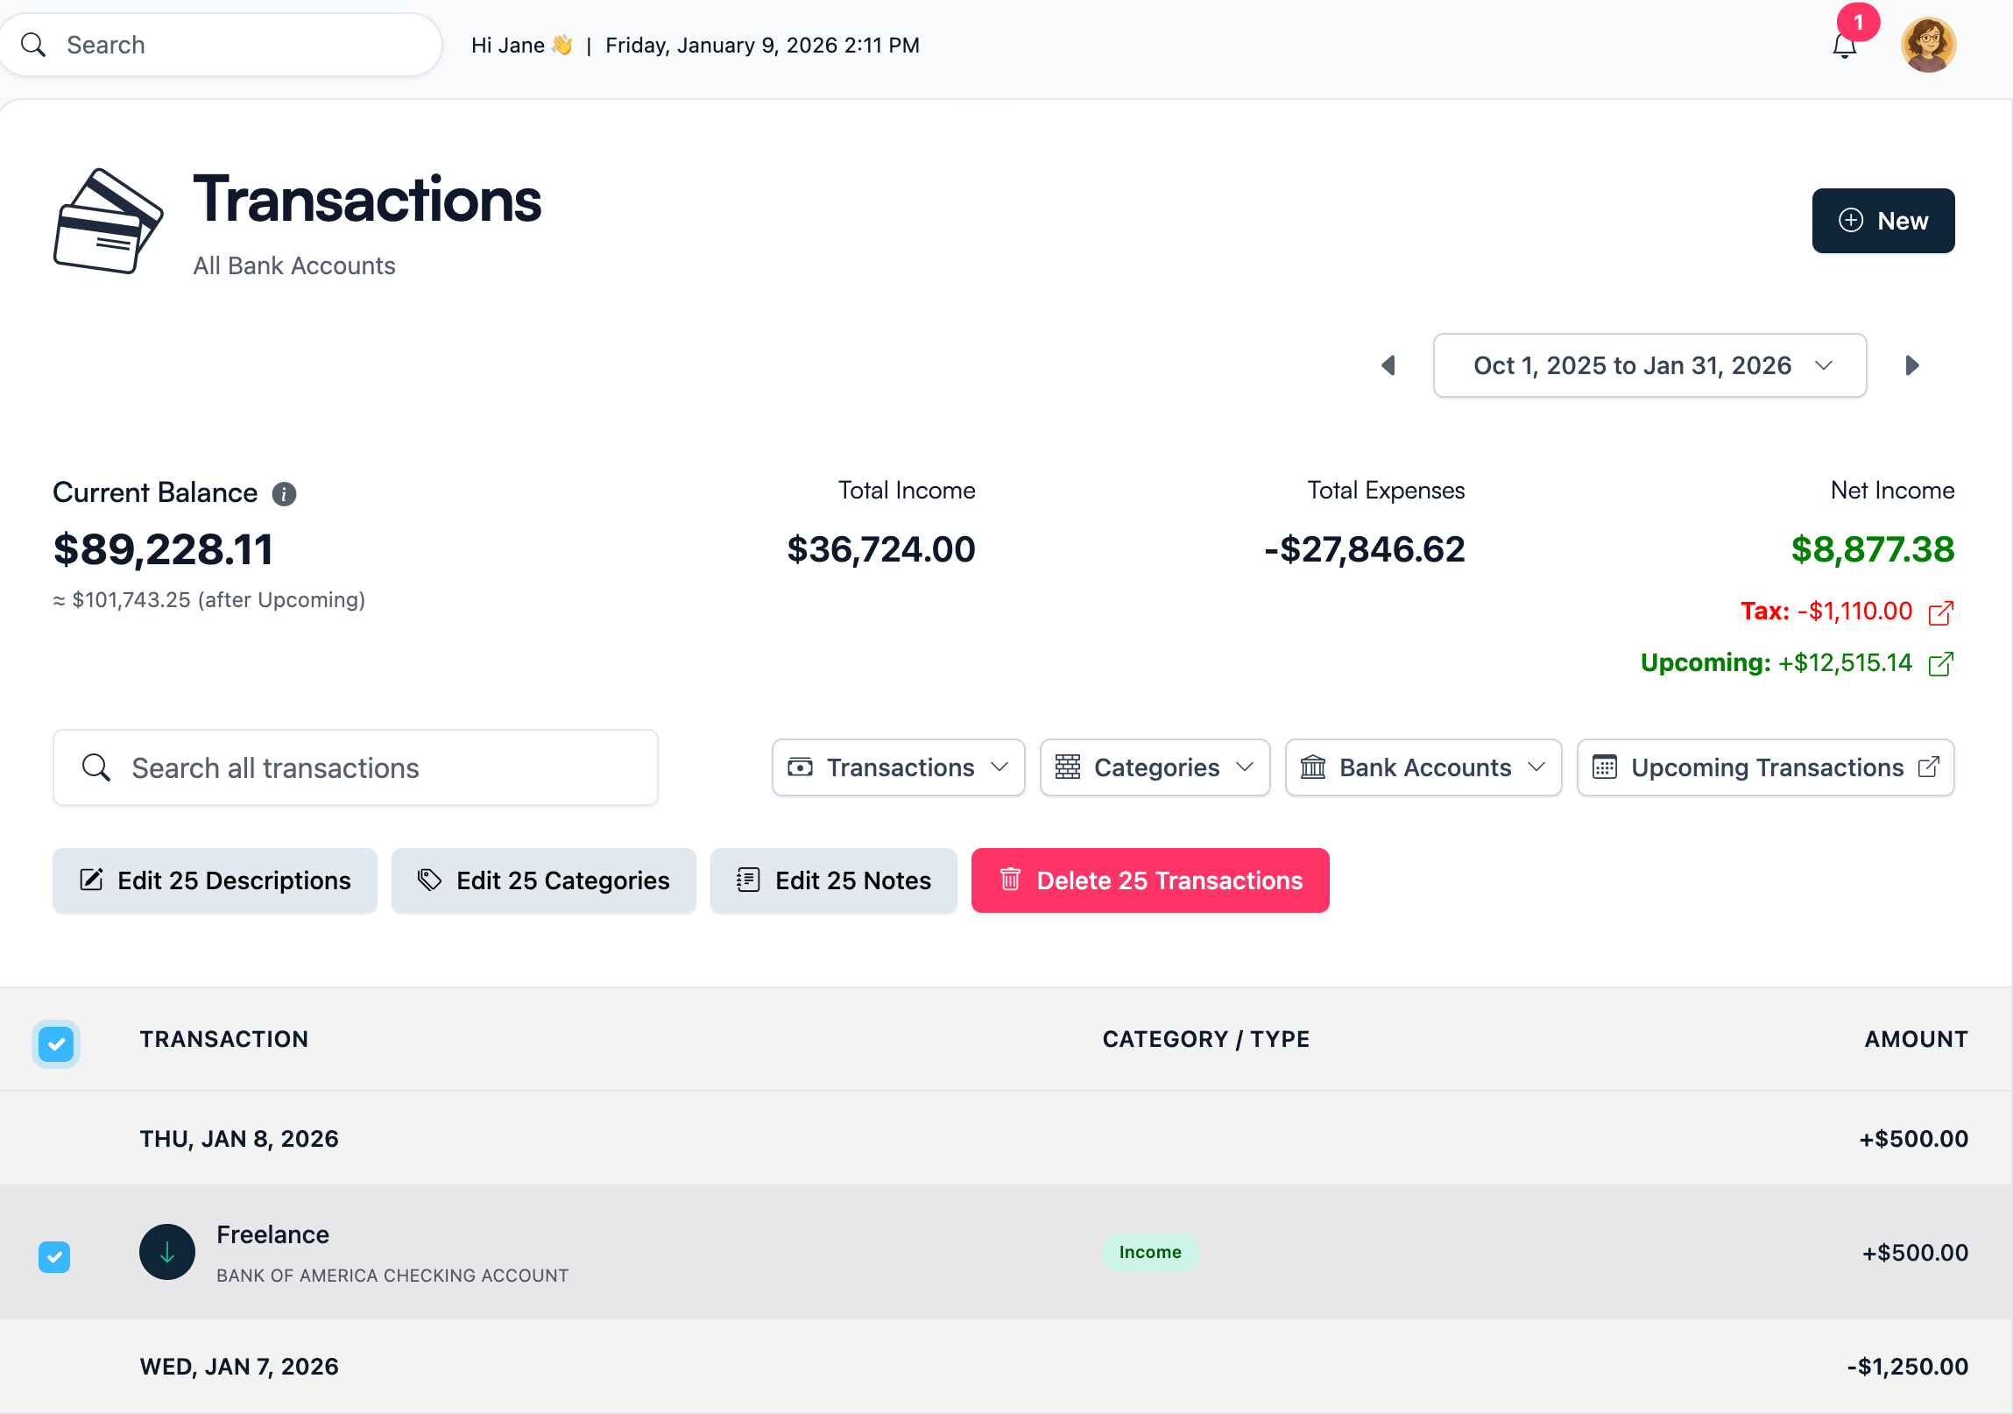
Task: Go to the next date period arrow
Action: pos(1912,365)
